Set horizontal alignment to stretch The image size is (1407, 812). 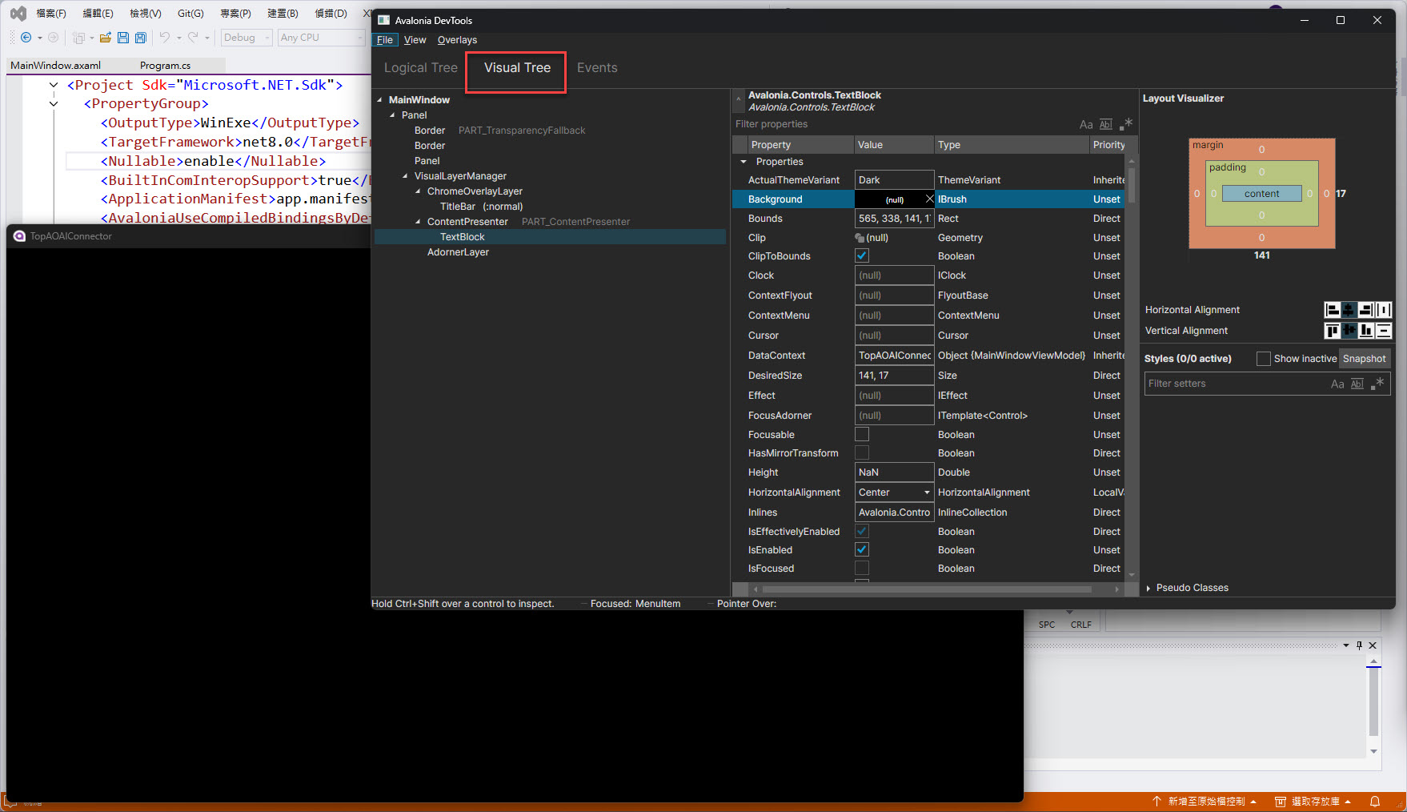tap(1383, 310)
